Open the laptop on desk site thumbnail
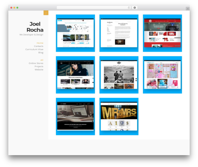 point(75,116)
